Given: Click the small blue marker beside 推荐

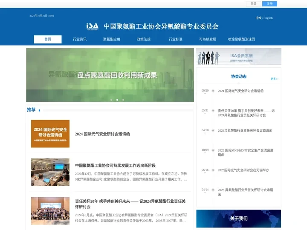Looking at the screenshot, I should (x=39, y=110).
